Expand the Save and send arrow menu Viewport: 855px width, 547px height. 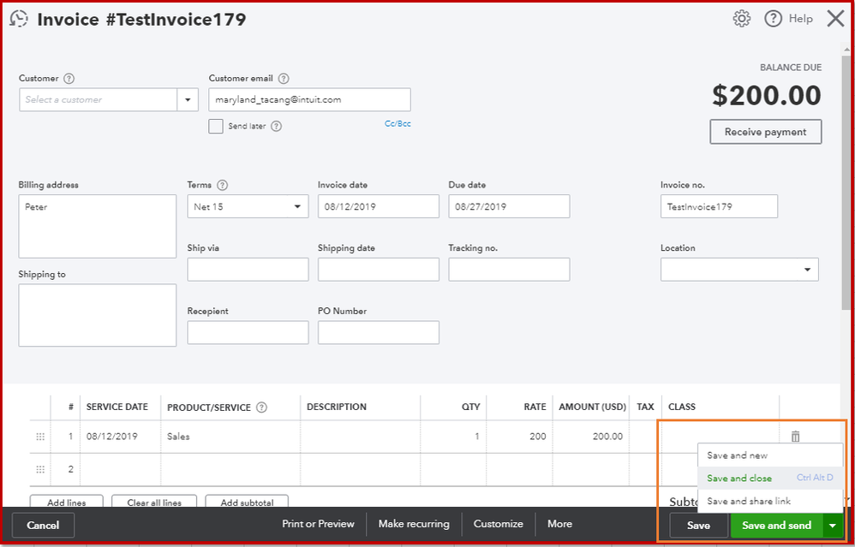833,526
